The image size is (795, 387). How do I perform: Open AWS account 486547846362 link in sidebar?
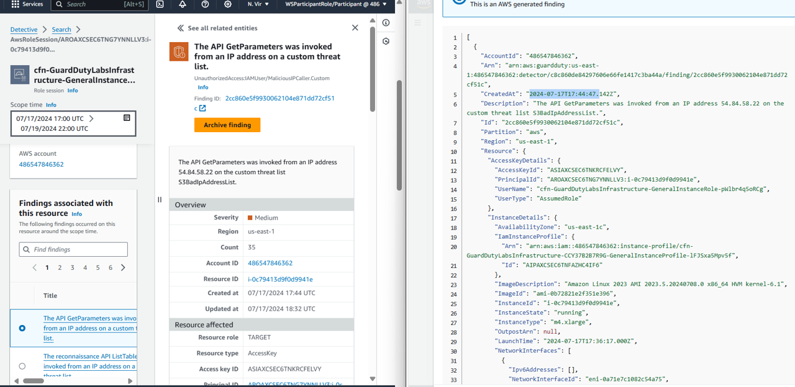pyautogui.click(x=41, y=164)
